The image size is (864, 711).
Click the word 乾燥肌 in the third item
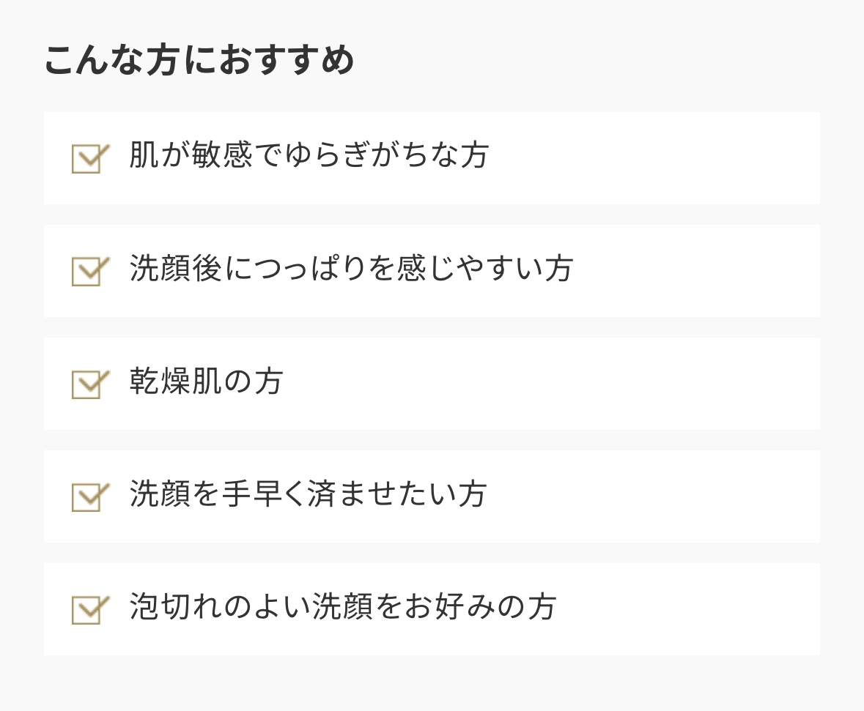click(x=175, y=381)
